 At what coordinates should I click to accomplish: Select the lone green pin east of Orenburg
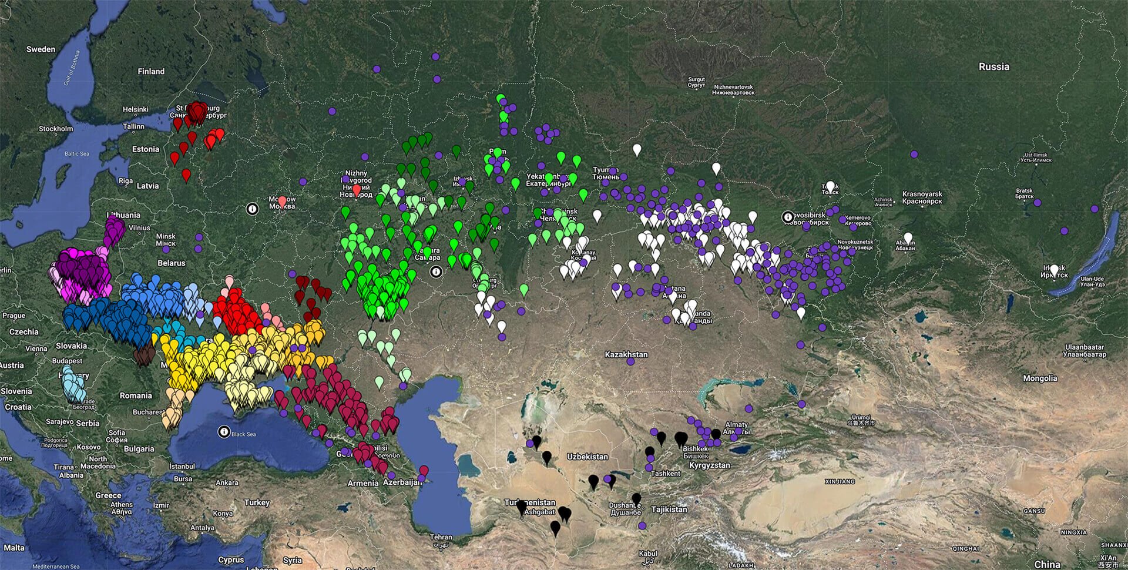[524, 290]
